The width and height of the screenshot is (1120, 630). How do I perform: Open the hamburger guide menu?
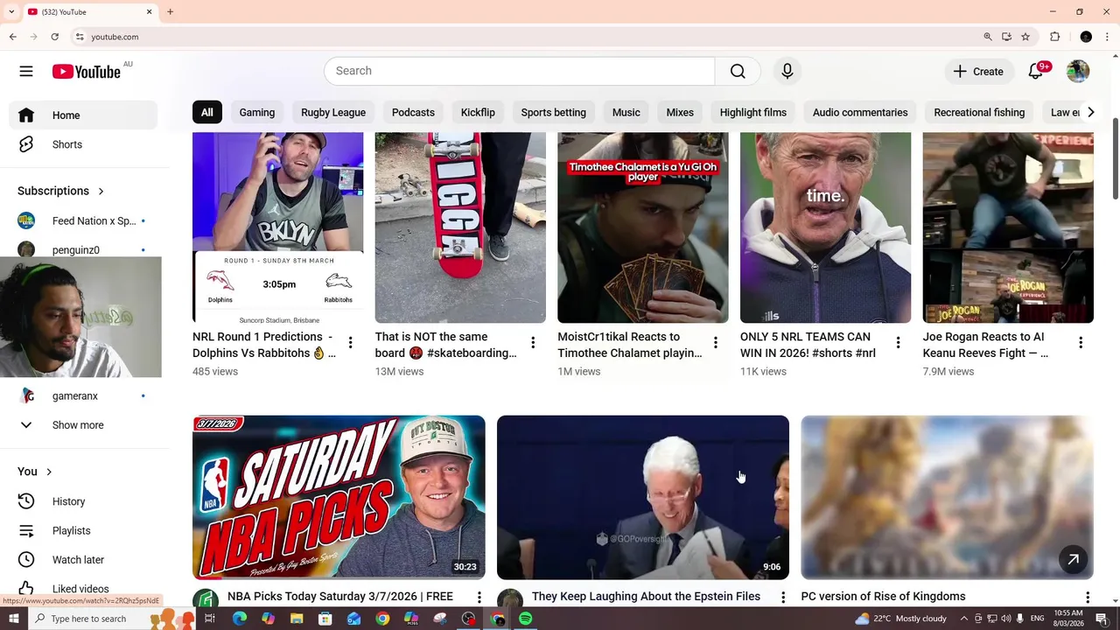click(26, 71)
